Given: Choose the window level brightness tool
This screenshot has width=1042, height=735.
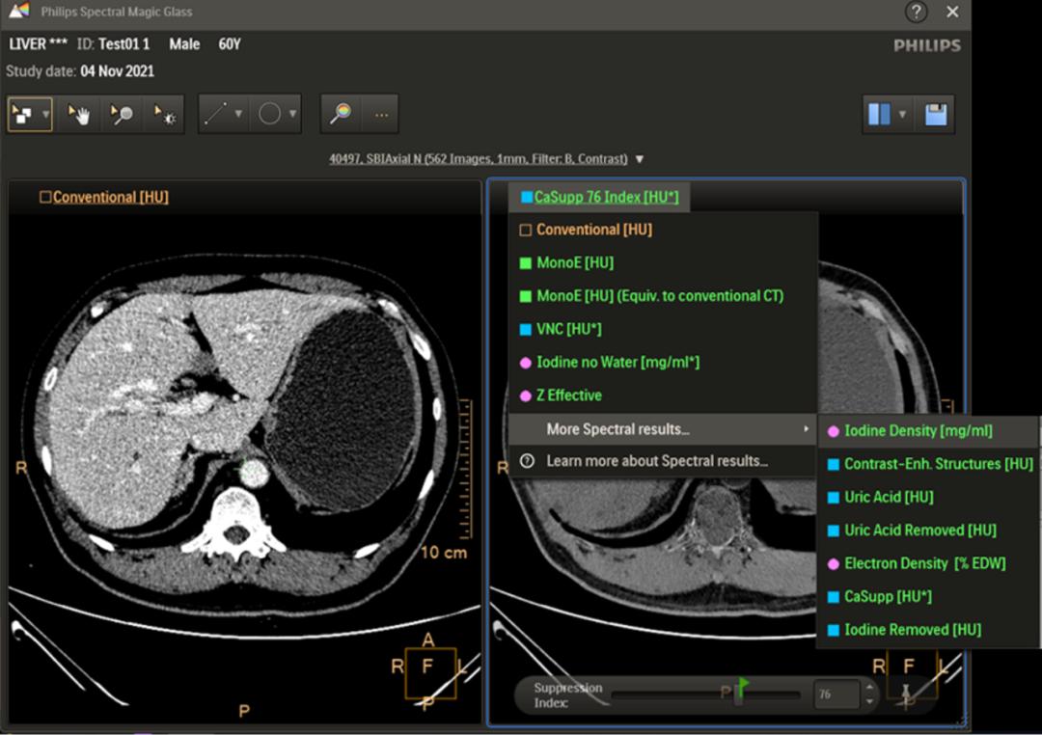Looking at the screenshot, I should coord(162,115).
